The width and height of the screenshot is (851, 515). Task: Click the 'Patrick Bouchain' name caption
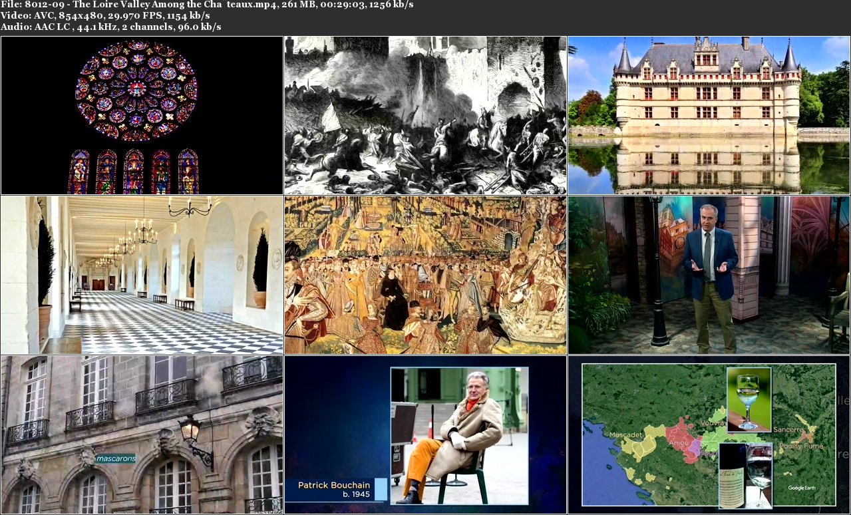pos(333,485)
